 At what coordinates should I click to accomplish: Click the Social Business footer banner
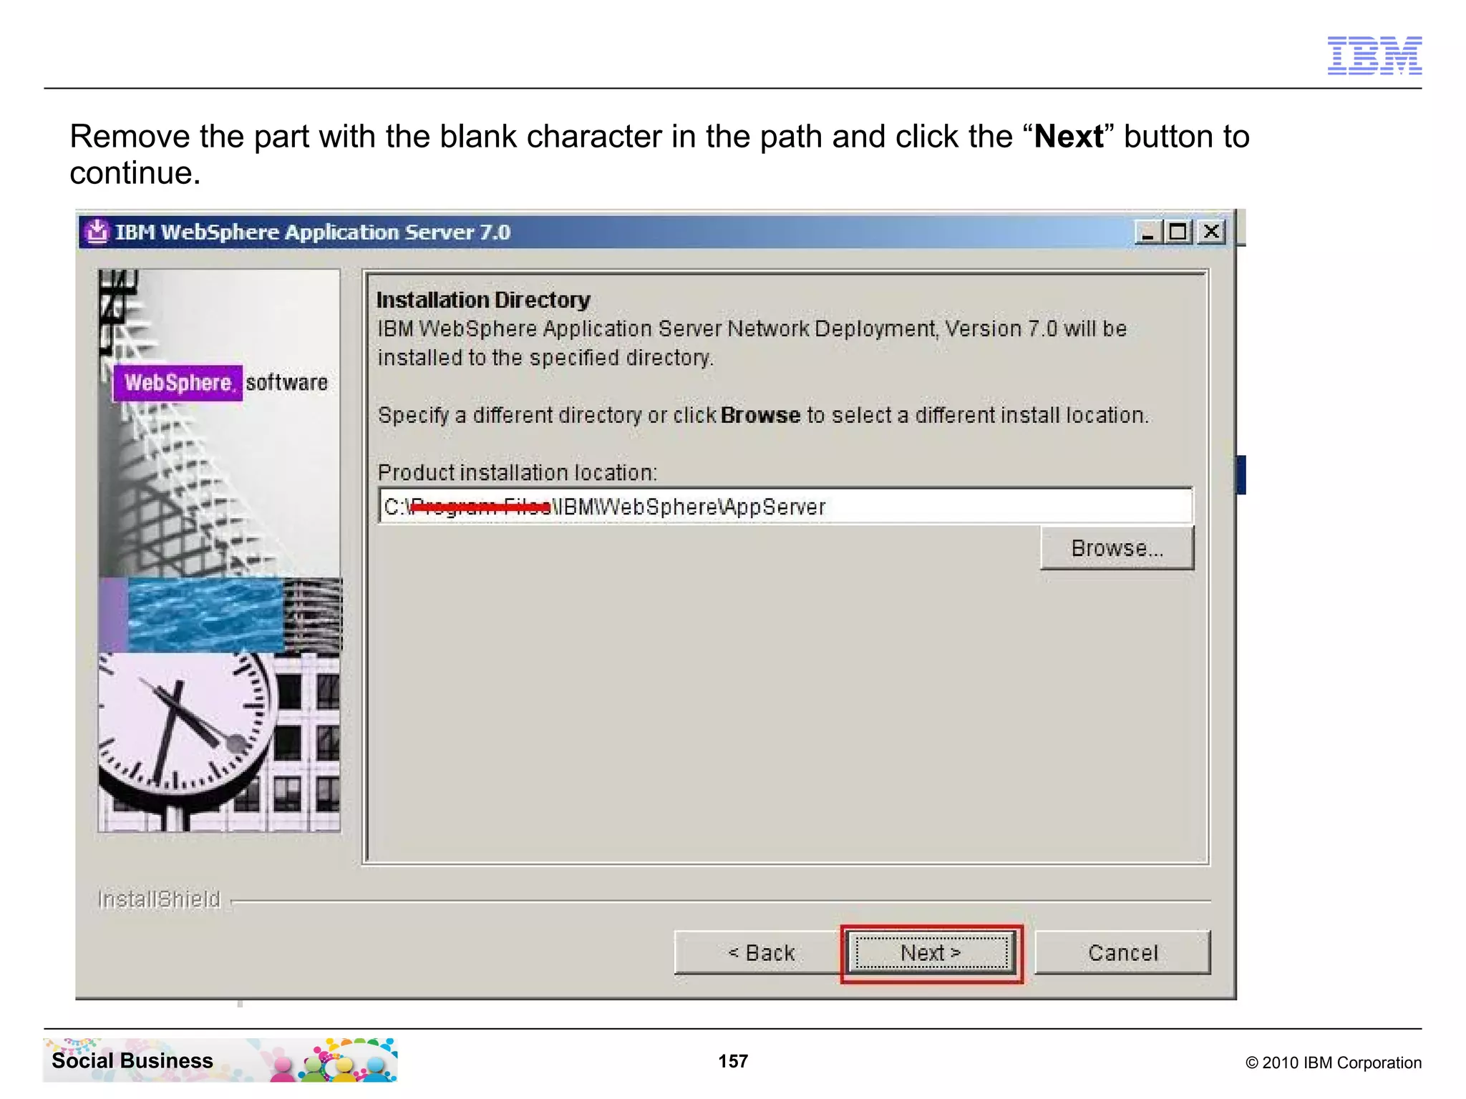(x=220, y=1060)
